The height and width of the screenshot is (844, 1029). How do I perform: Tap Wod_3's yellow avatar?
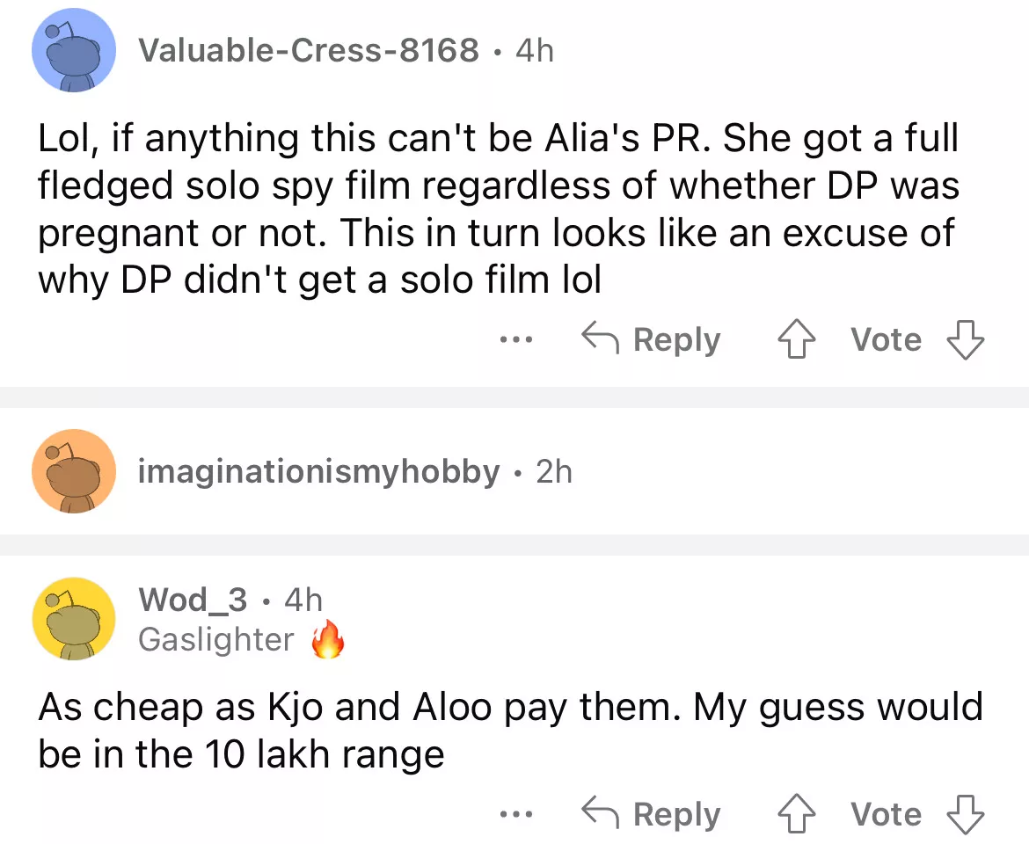click(x=74, y=618)
